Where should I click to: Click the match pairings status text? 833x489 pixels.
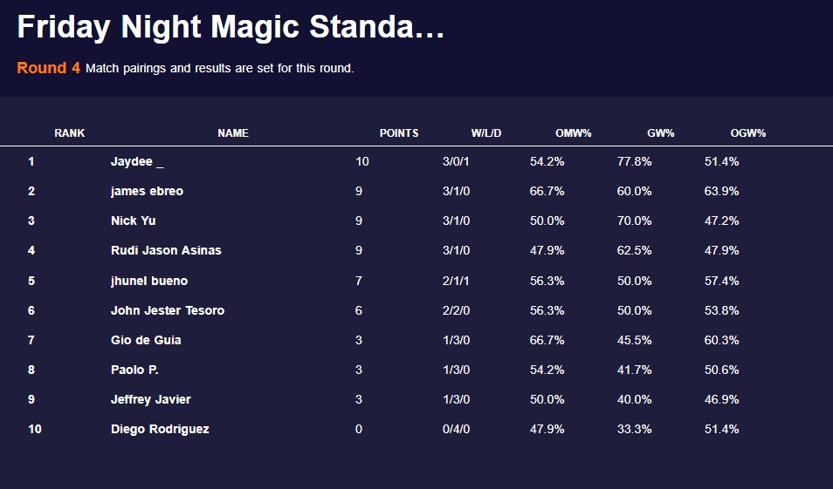[219, 68]
